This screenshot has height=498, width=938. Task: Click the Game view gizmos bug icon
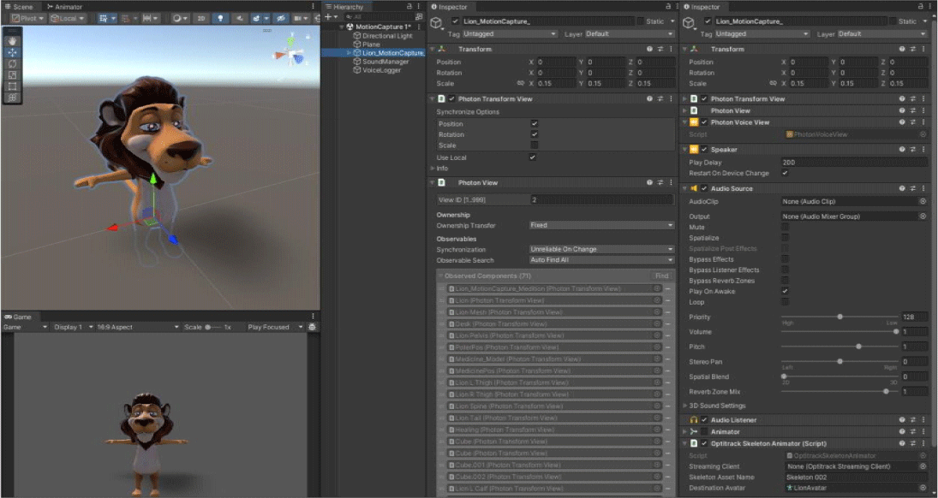click(x=312, y=327)
